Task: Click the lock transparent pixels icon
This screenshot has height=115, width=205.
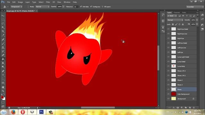Action: pyautogui.click(x=173, y=24)
